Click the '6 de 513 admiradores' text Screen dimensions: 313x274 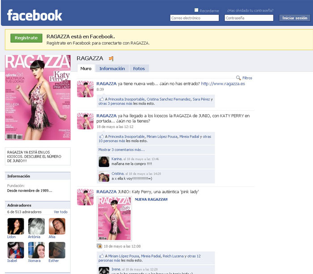pyautogui.click(x=24, y=212)
